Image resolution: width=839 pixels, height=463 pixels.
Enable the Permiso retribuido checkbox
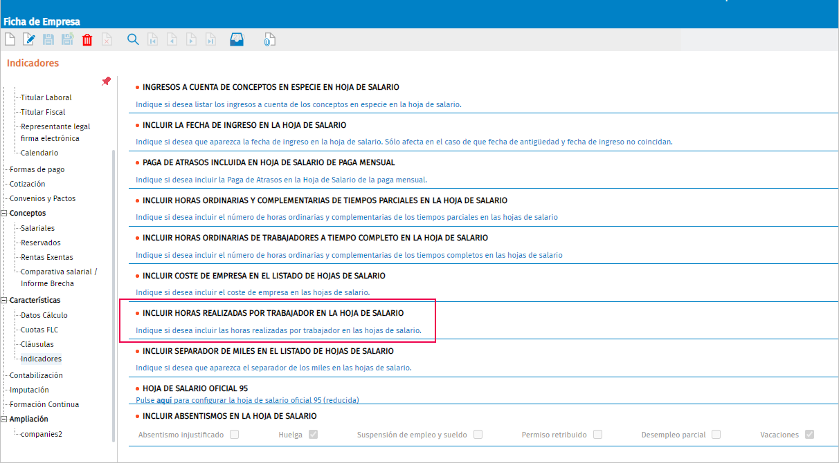[598, 435]
